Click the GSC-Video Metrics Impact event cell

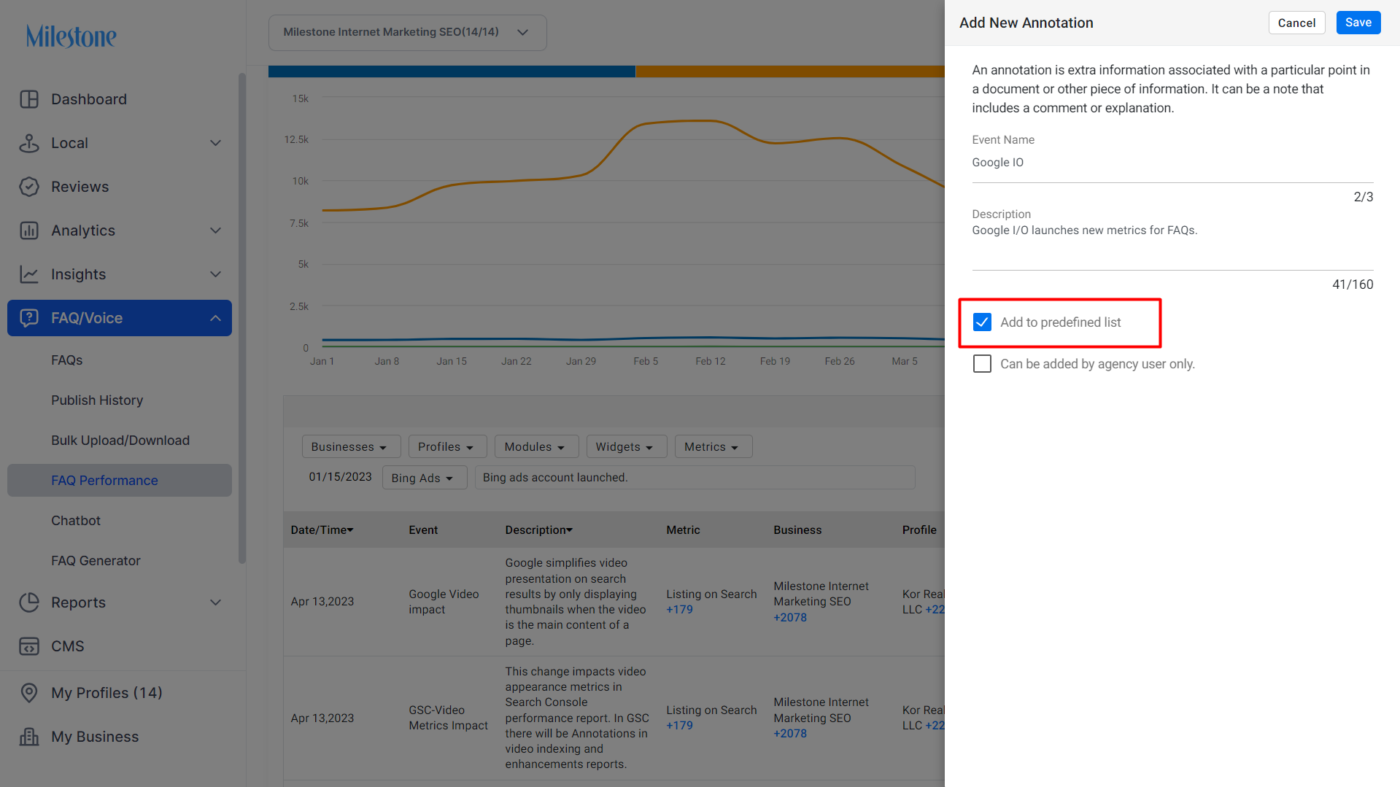pos(448,718)
